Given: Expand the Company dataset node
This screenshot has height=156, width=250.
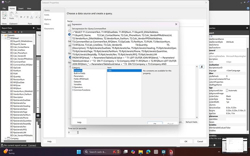Looking at the screenshot, I should pyautogui.click(x=5, y=139).
